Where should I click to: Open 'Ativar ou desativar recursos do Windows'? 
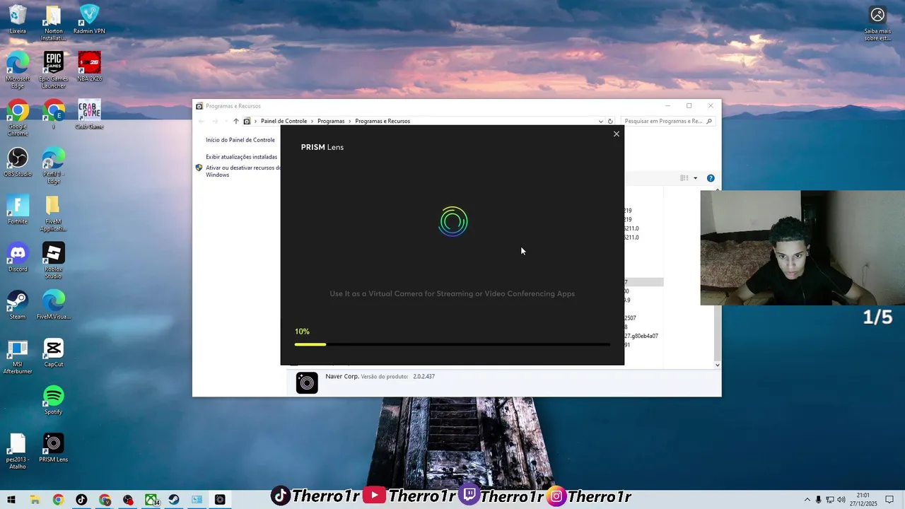pos(243,171)
